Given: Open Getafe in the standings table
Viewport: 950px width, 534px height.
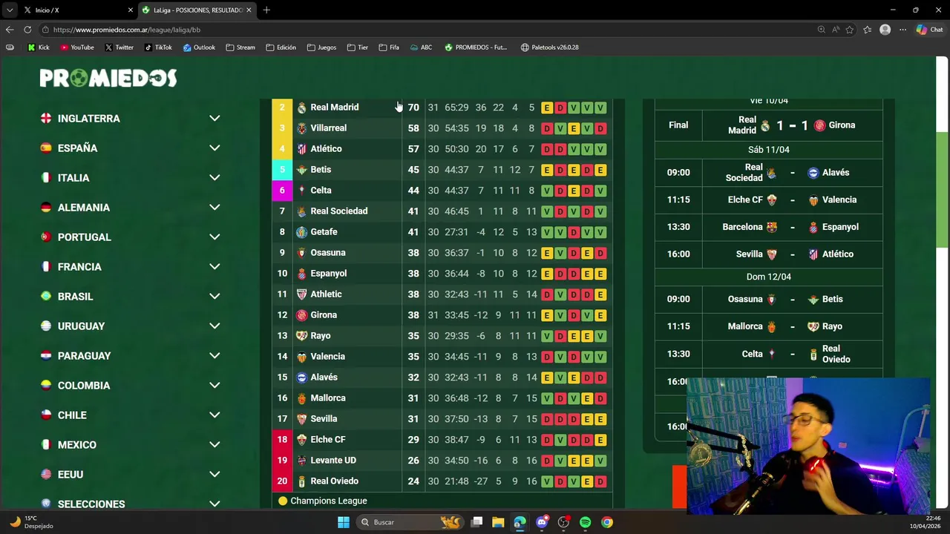Looking at the screenshot, I should 324,232.
